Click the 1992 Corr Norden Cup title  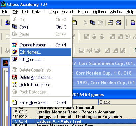coord(104,83)
